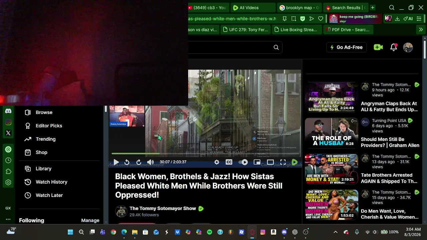
Task: Bookmark page with heart icon
Action: [321, 19]
